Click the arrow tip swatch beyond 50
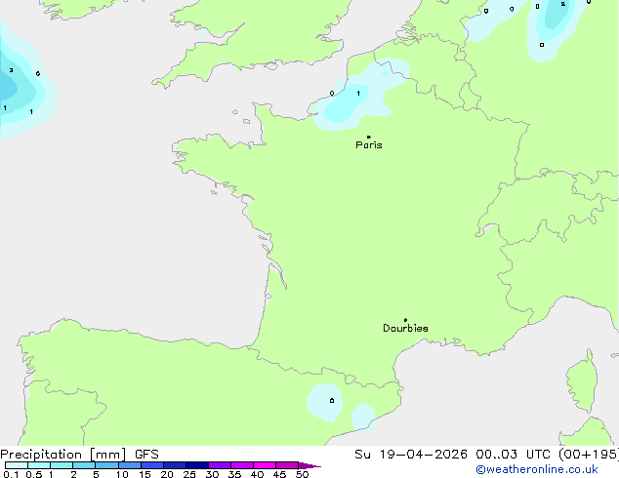This screenshot has height=478, width=619. (309, 465)
